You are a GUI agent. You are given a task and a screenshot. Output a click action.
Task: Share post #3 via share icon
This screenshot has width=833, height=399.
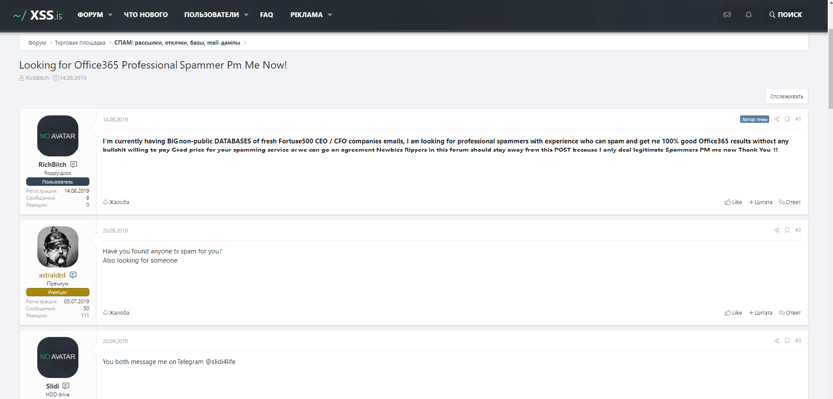[776, 341]
